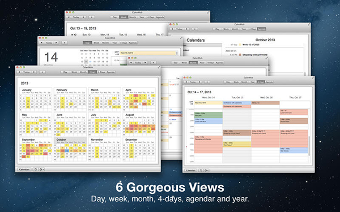Screen dimensions: 340x212
Task: Select 4 Days tab in Year view window
Action: [x=101, y=72]
